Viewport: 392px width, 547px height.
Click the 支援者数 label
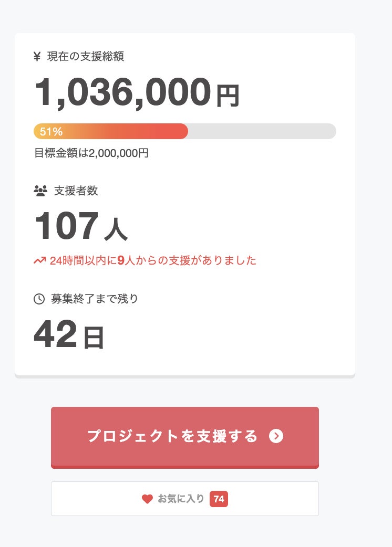click(76, 191)
